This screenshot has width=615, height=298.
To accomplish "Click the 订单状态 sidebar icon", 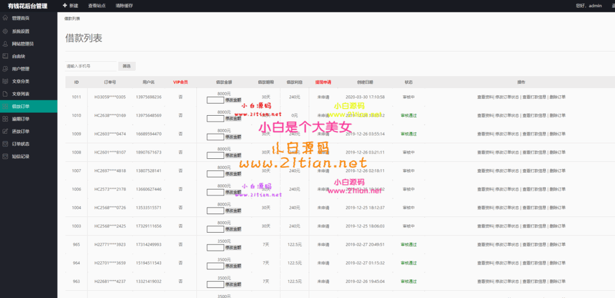I will pyautogui.click(x=5, y=144).
